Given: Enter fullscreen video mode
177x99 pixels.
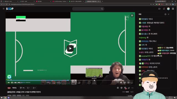Looking at the screenshot, I should point(132,82).
